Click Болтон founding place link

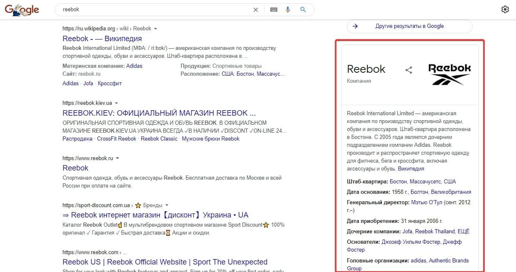(x=419, y=192)
